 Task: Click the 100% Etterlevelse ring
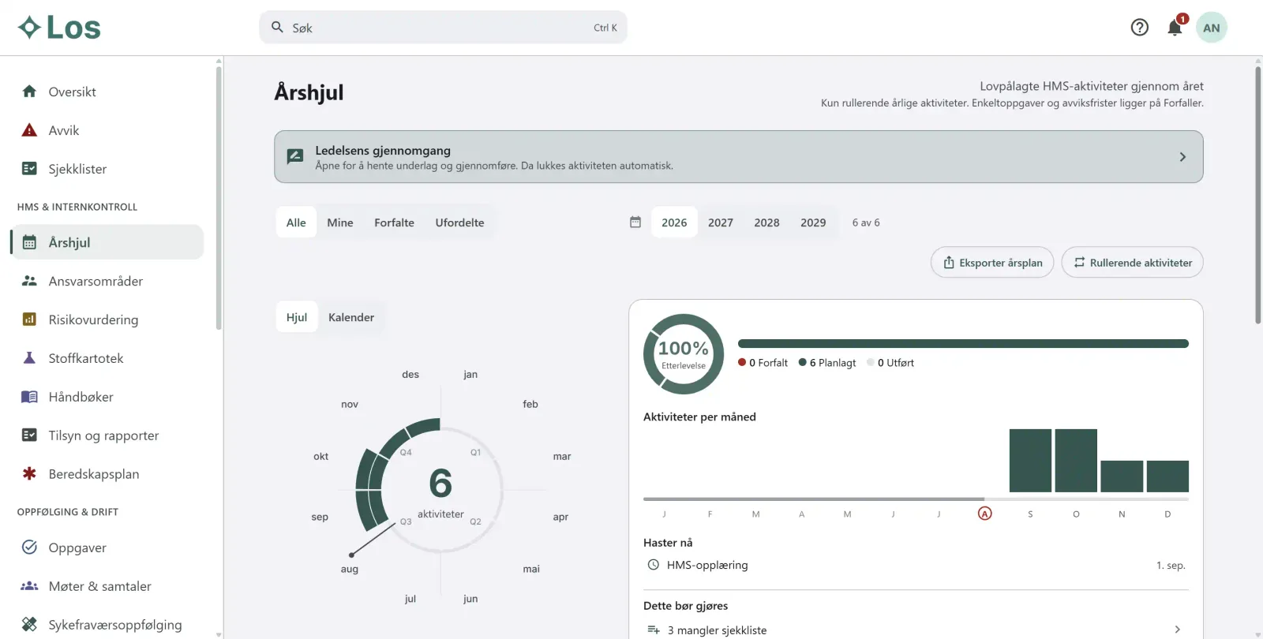[x=684, y=354]
